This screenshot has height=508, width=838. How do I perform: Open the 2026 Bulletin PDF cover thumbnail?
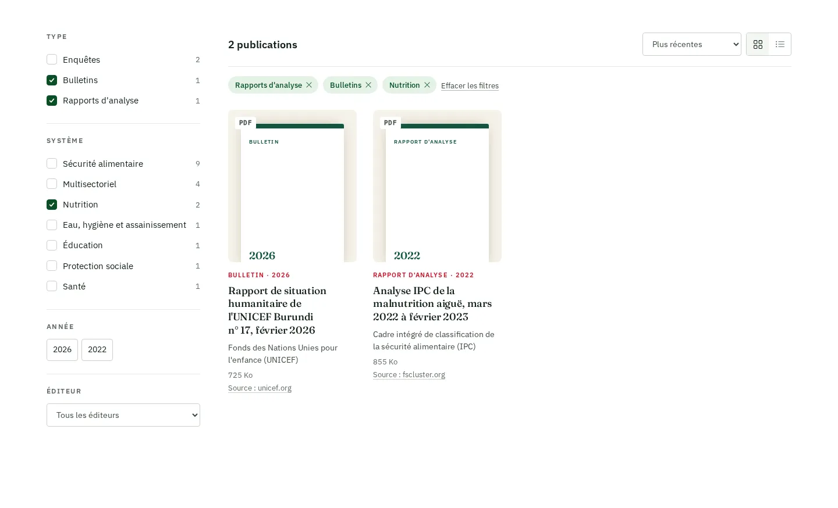[x=292, y=186]
